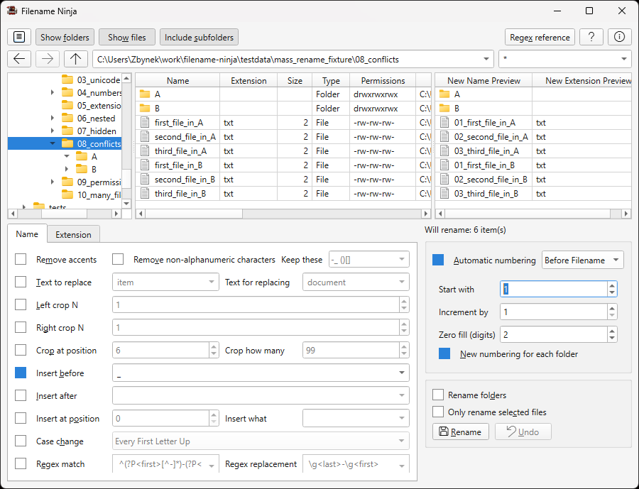Click the address bar showing the 08_conflicts path

tap(284, 59)
